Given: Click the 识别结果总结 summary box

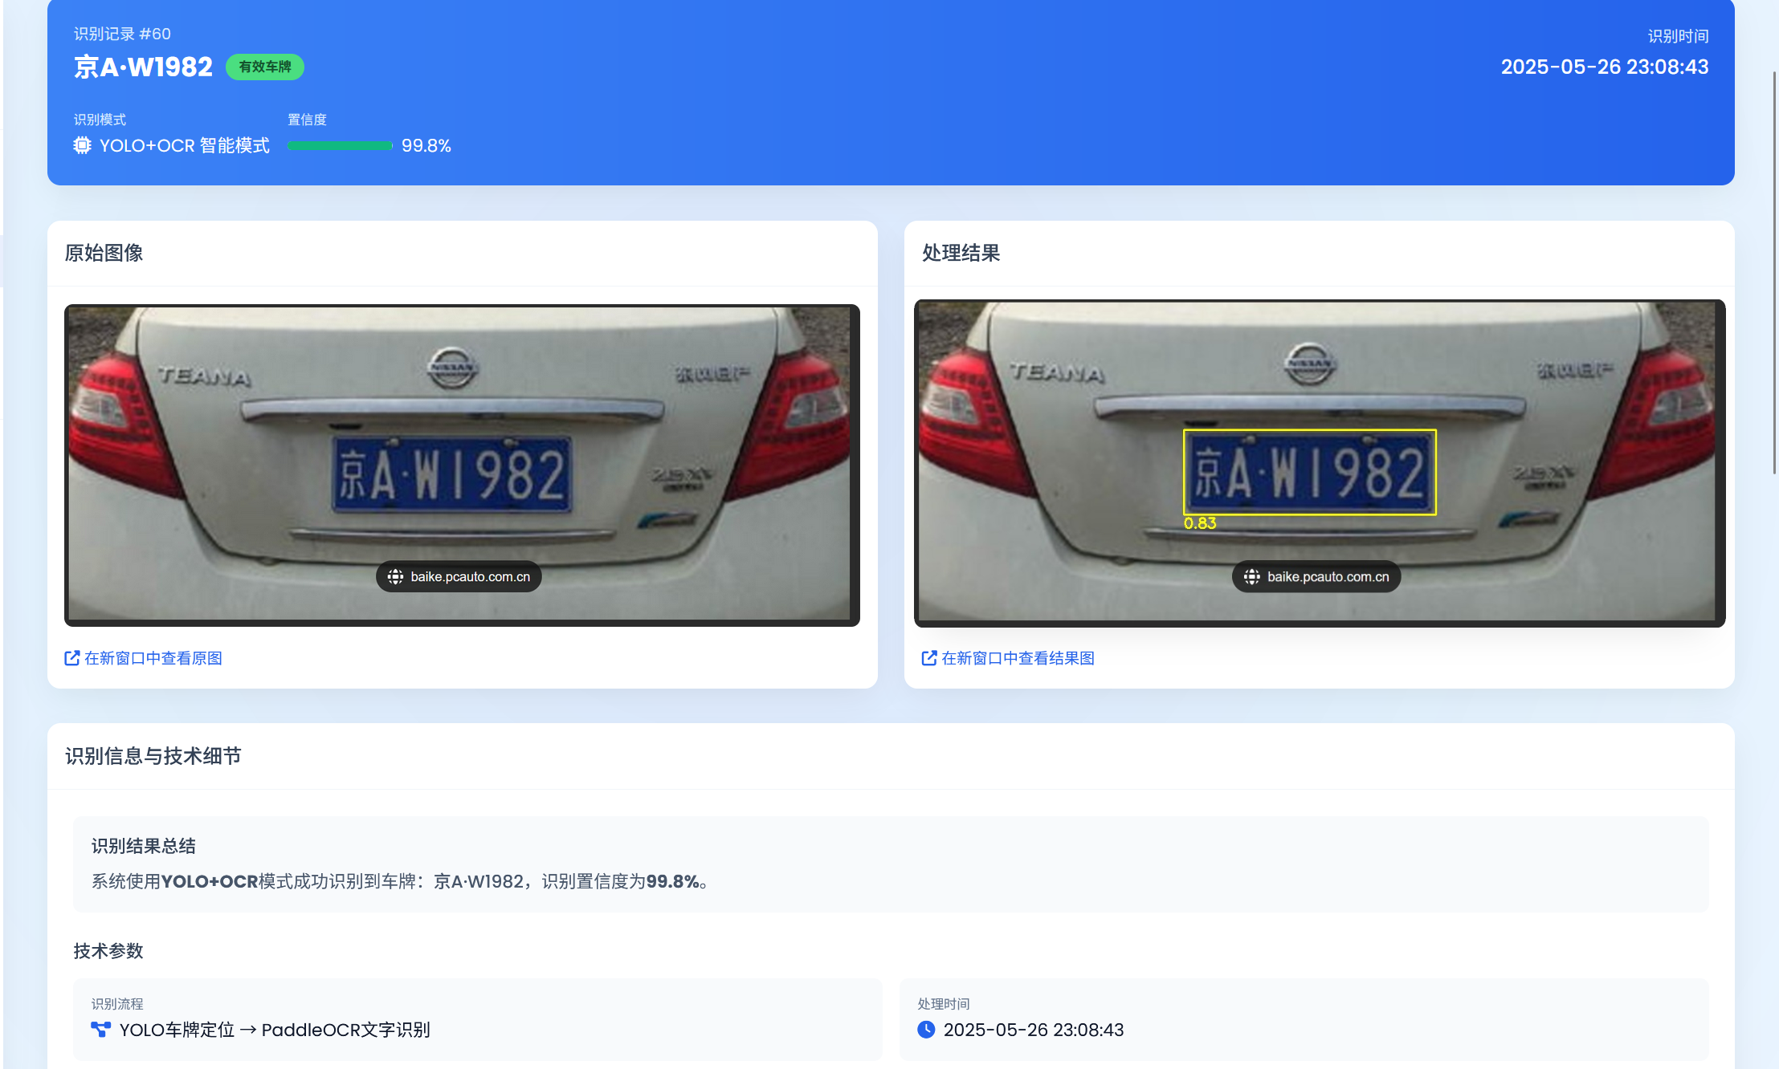Looking at the screenshot, I should (890, 864).
